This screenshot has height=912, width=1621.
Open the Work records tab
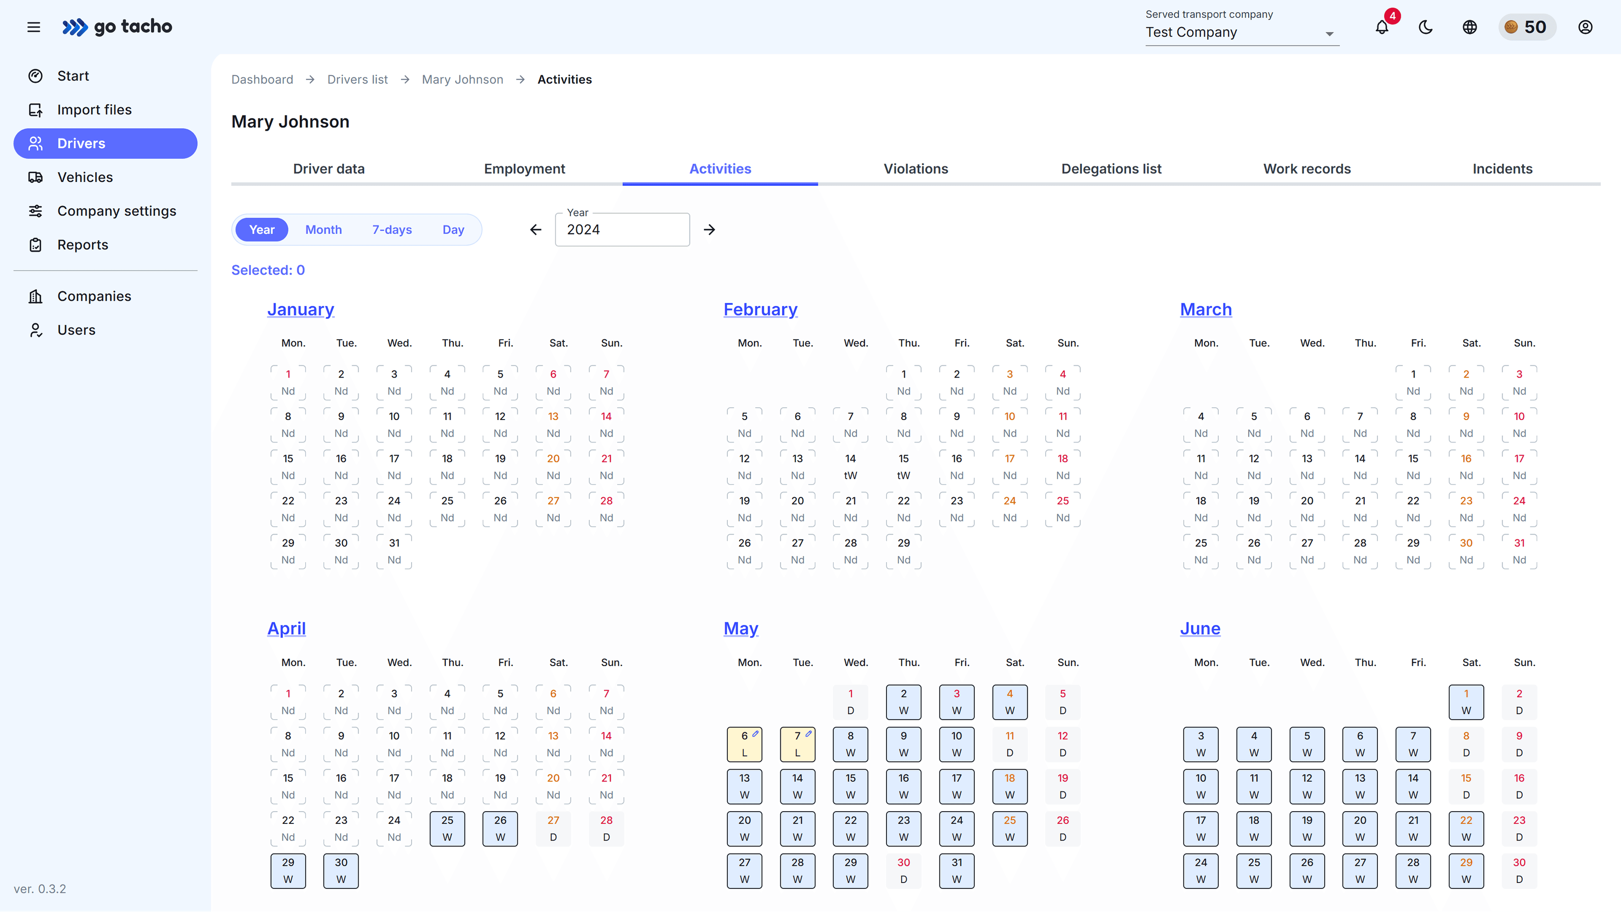click(x=1307, y=168)
